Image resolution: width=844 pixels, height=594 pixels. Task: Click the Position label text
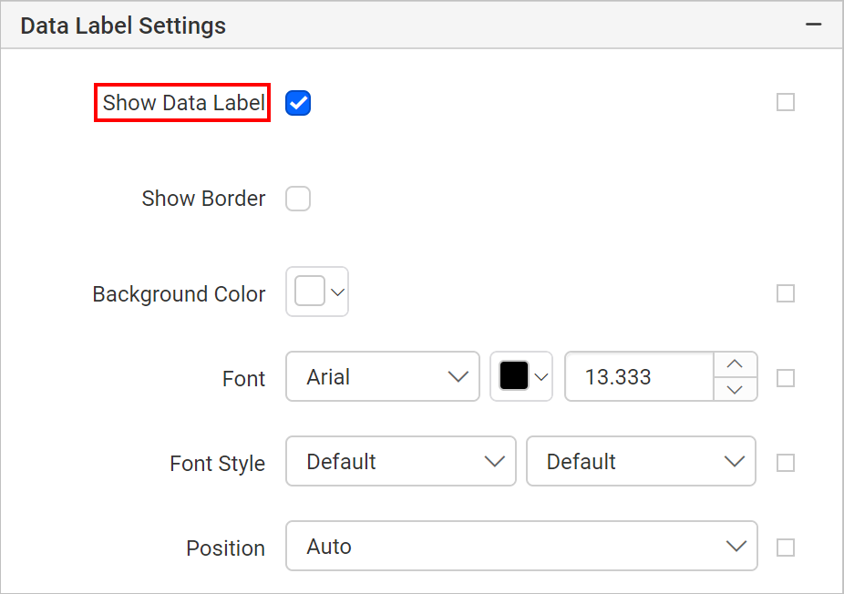point(225,548)
